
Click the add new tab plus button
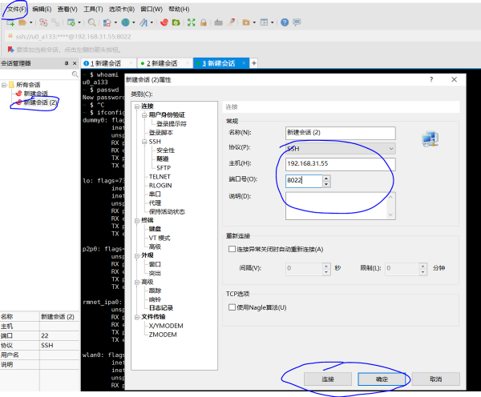[x=254, y=62]
